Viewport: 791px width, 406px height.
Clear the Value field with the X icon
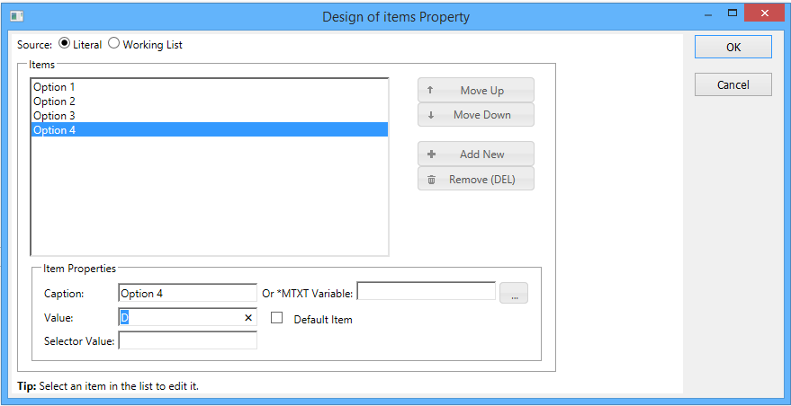pos(248,318)
